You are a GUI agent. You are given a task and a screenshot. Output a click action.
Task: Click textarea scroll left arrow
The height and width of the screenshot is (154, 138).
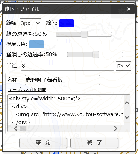click(x=16, y=128)
